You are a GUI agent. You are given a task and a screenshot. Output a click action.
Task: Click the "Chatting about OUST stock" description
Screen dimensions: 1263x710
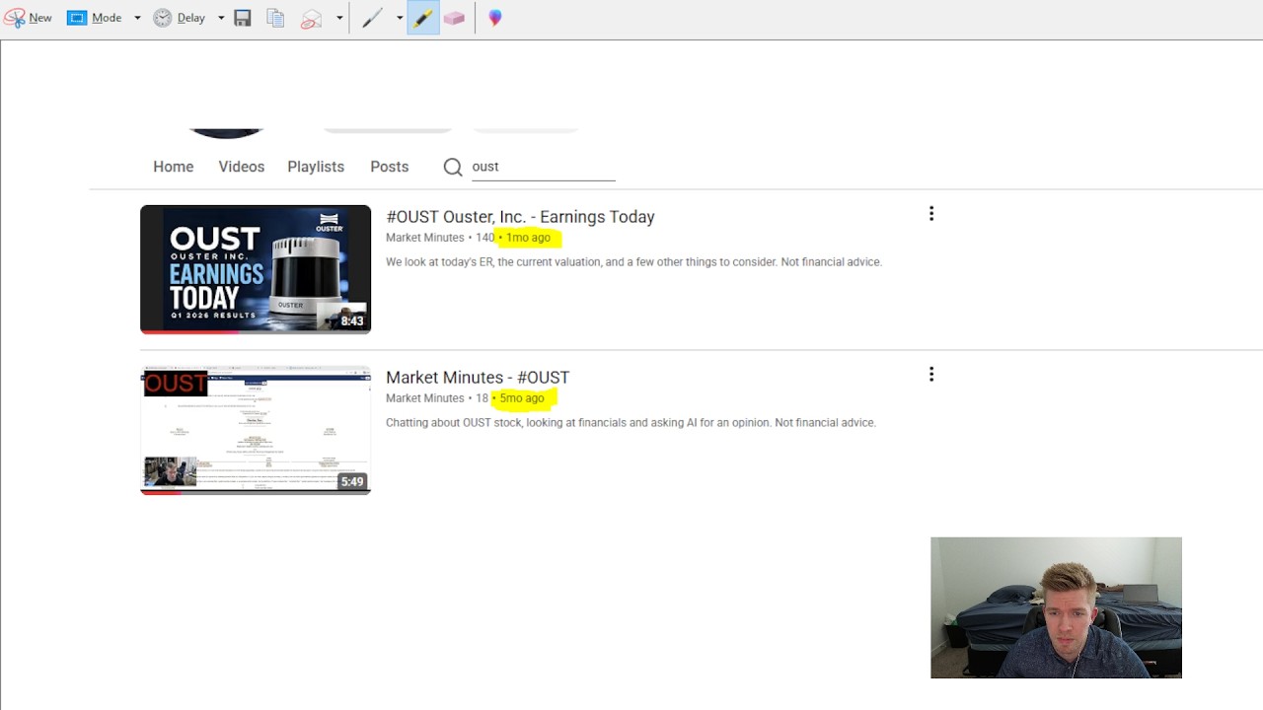631,423
